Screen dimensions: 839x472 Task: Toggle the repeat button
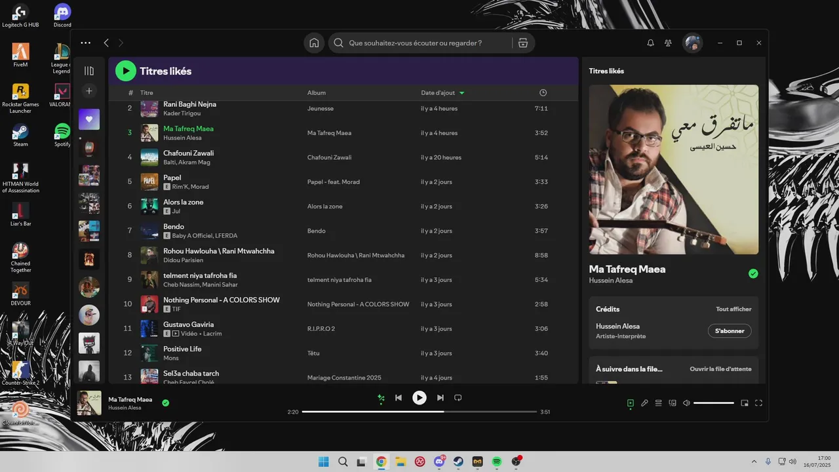tap(458, 398)
